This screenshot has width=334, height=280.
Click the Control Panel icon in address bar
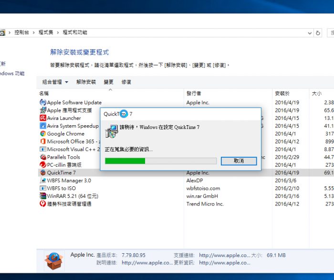[2, 33]
